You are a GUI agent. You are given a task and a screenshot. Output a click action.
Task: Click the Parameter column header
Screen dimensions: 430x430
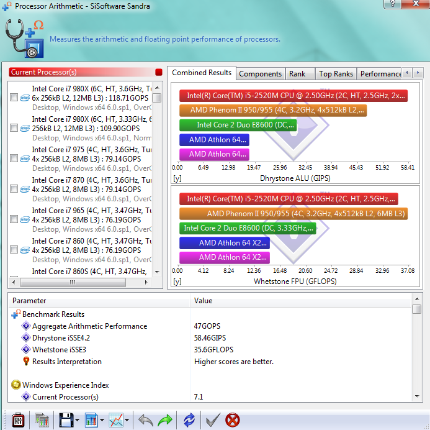pos(99,301)
